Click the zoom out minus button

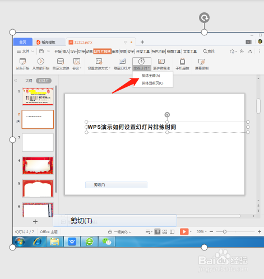click(x=211, y=232)
